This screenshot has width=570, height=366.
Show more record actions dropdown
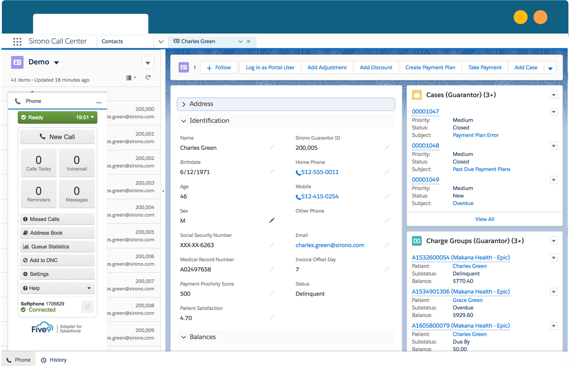[550, 68]
